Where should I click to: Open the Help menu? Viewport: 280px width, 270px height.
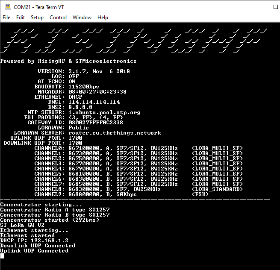(x=103, y=18)
